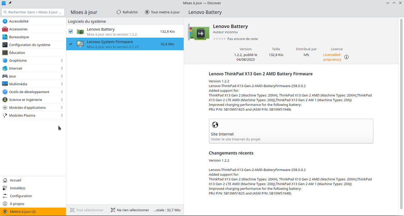Image resolution: width=404 pixels, height=216 pixels.
Task: Click the distributor value lvfs
Action: [x=306, y=55]
